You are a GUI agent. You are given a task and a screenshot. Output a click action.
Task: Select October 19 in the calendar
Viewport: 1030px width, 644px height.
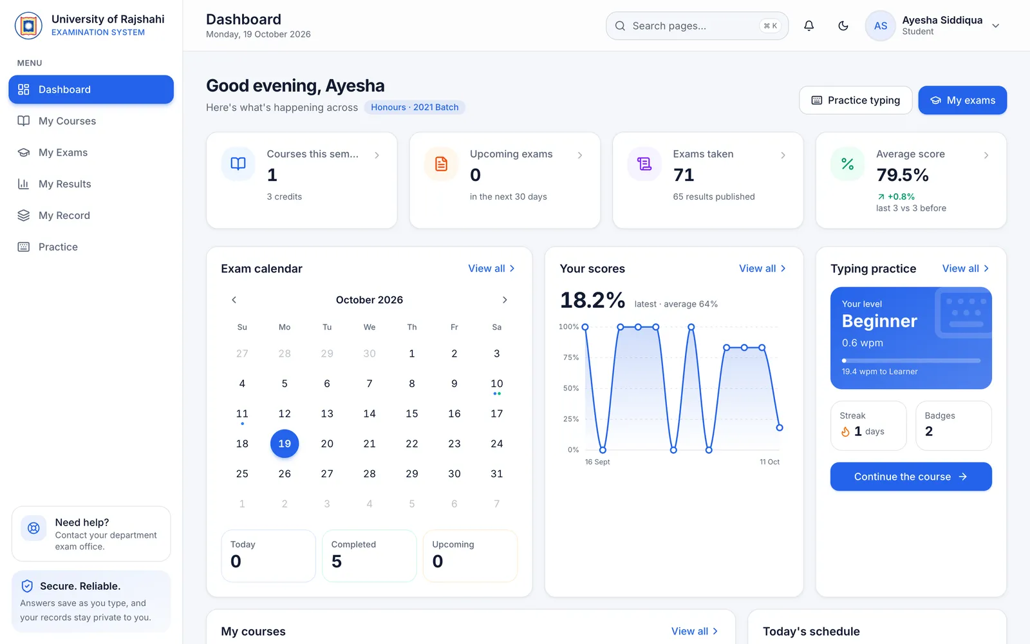(x=285, y=444)
